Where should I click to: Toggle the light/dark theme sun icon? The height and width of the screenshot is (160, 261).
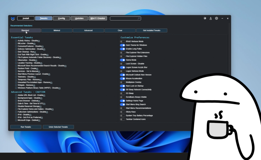click(205, 18)
